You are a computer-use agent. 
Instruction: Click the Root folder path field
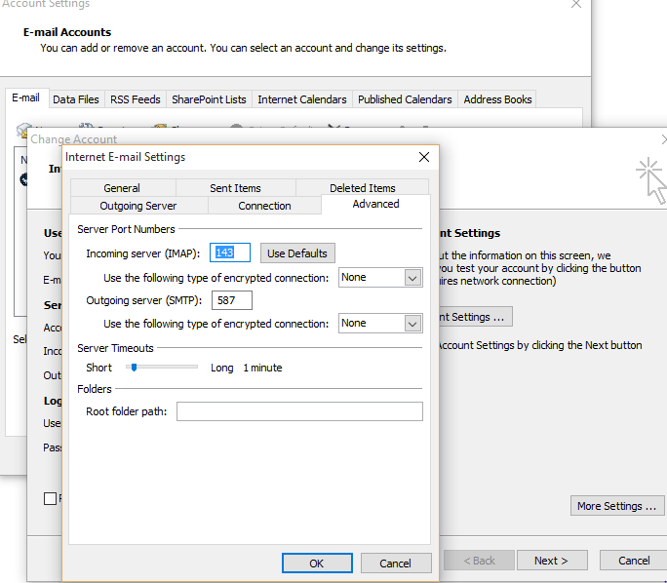tap(300, 411)
